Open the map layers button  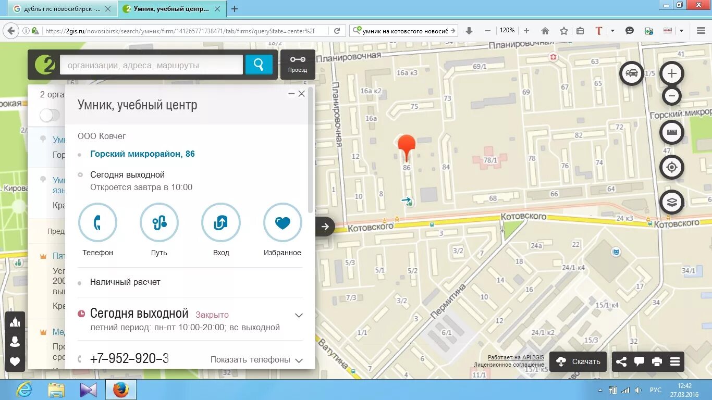click(x=672, y=202)
